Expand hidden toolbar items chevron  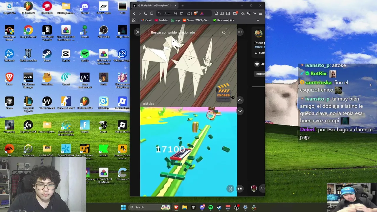click(x=254, y=13)
